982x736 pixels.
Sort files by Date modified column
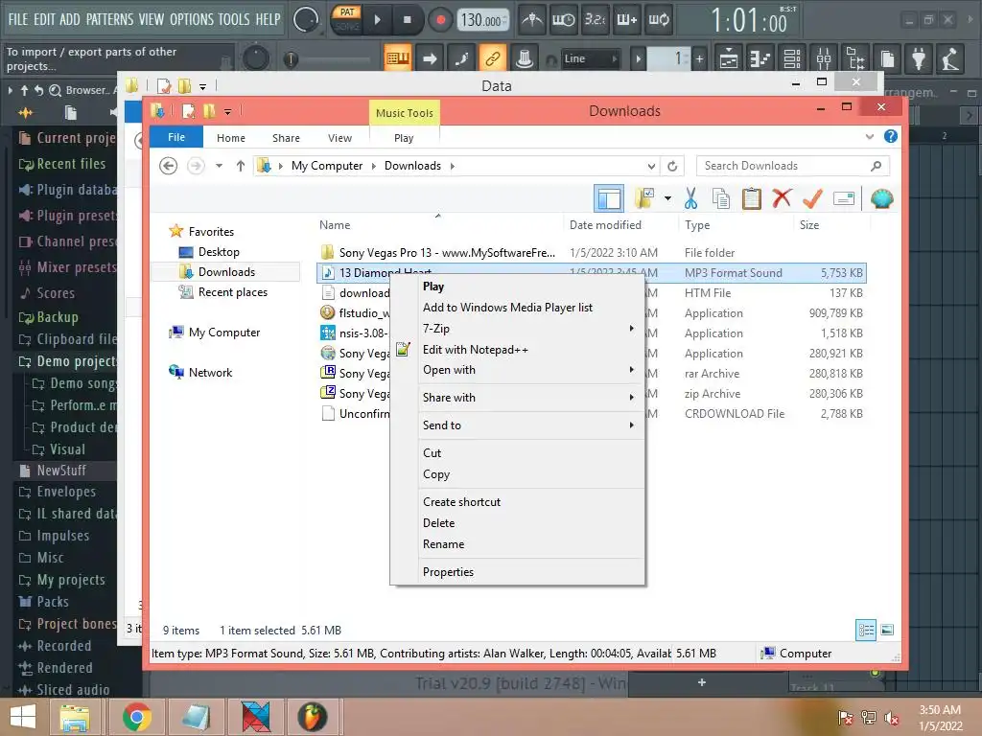click(605, 225)
